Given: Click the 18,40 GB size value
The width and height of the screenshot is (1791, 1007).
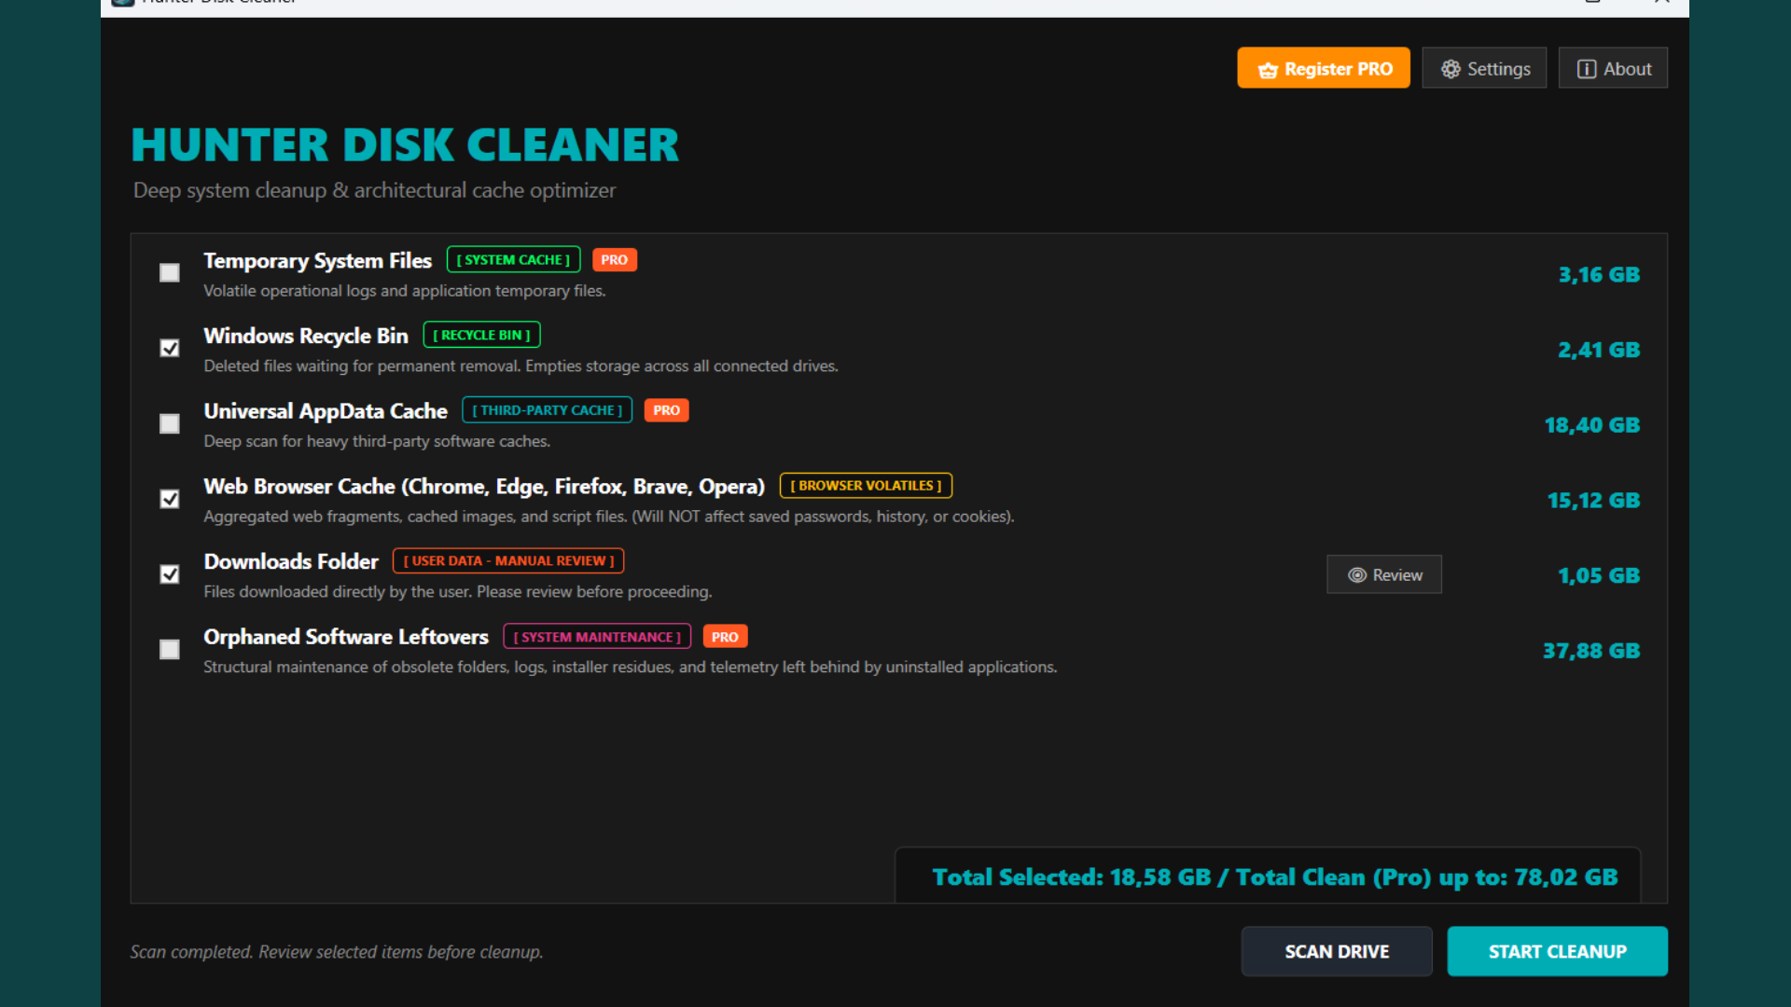Looking at the screenshot, I should click(x=1592, y=425).
